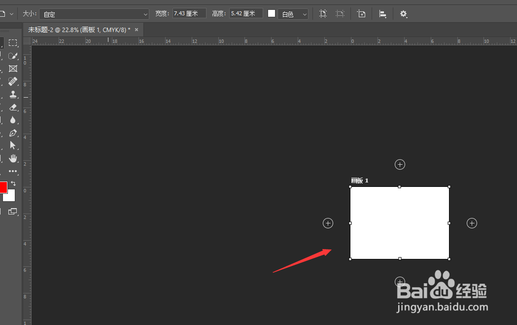Select the Rectangular Marquee tool
Viewport: 517px width, 325px height.
pyautogui.click(x=13, y=42)
